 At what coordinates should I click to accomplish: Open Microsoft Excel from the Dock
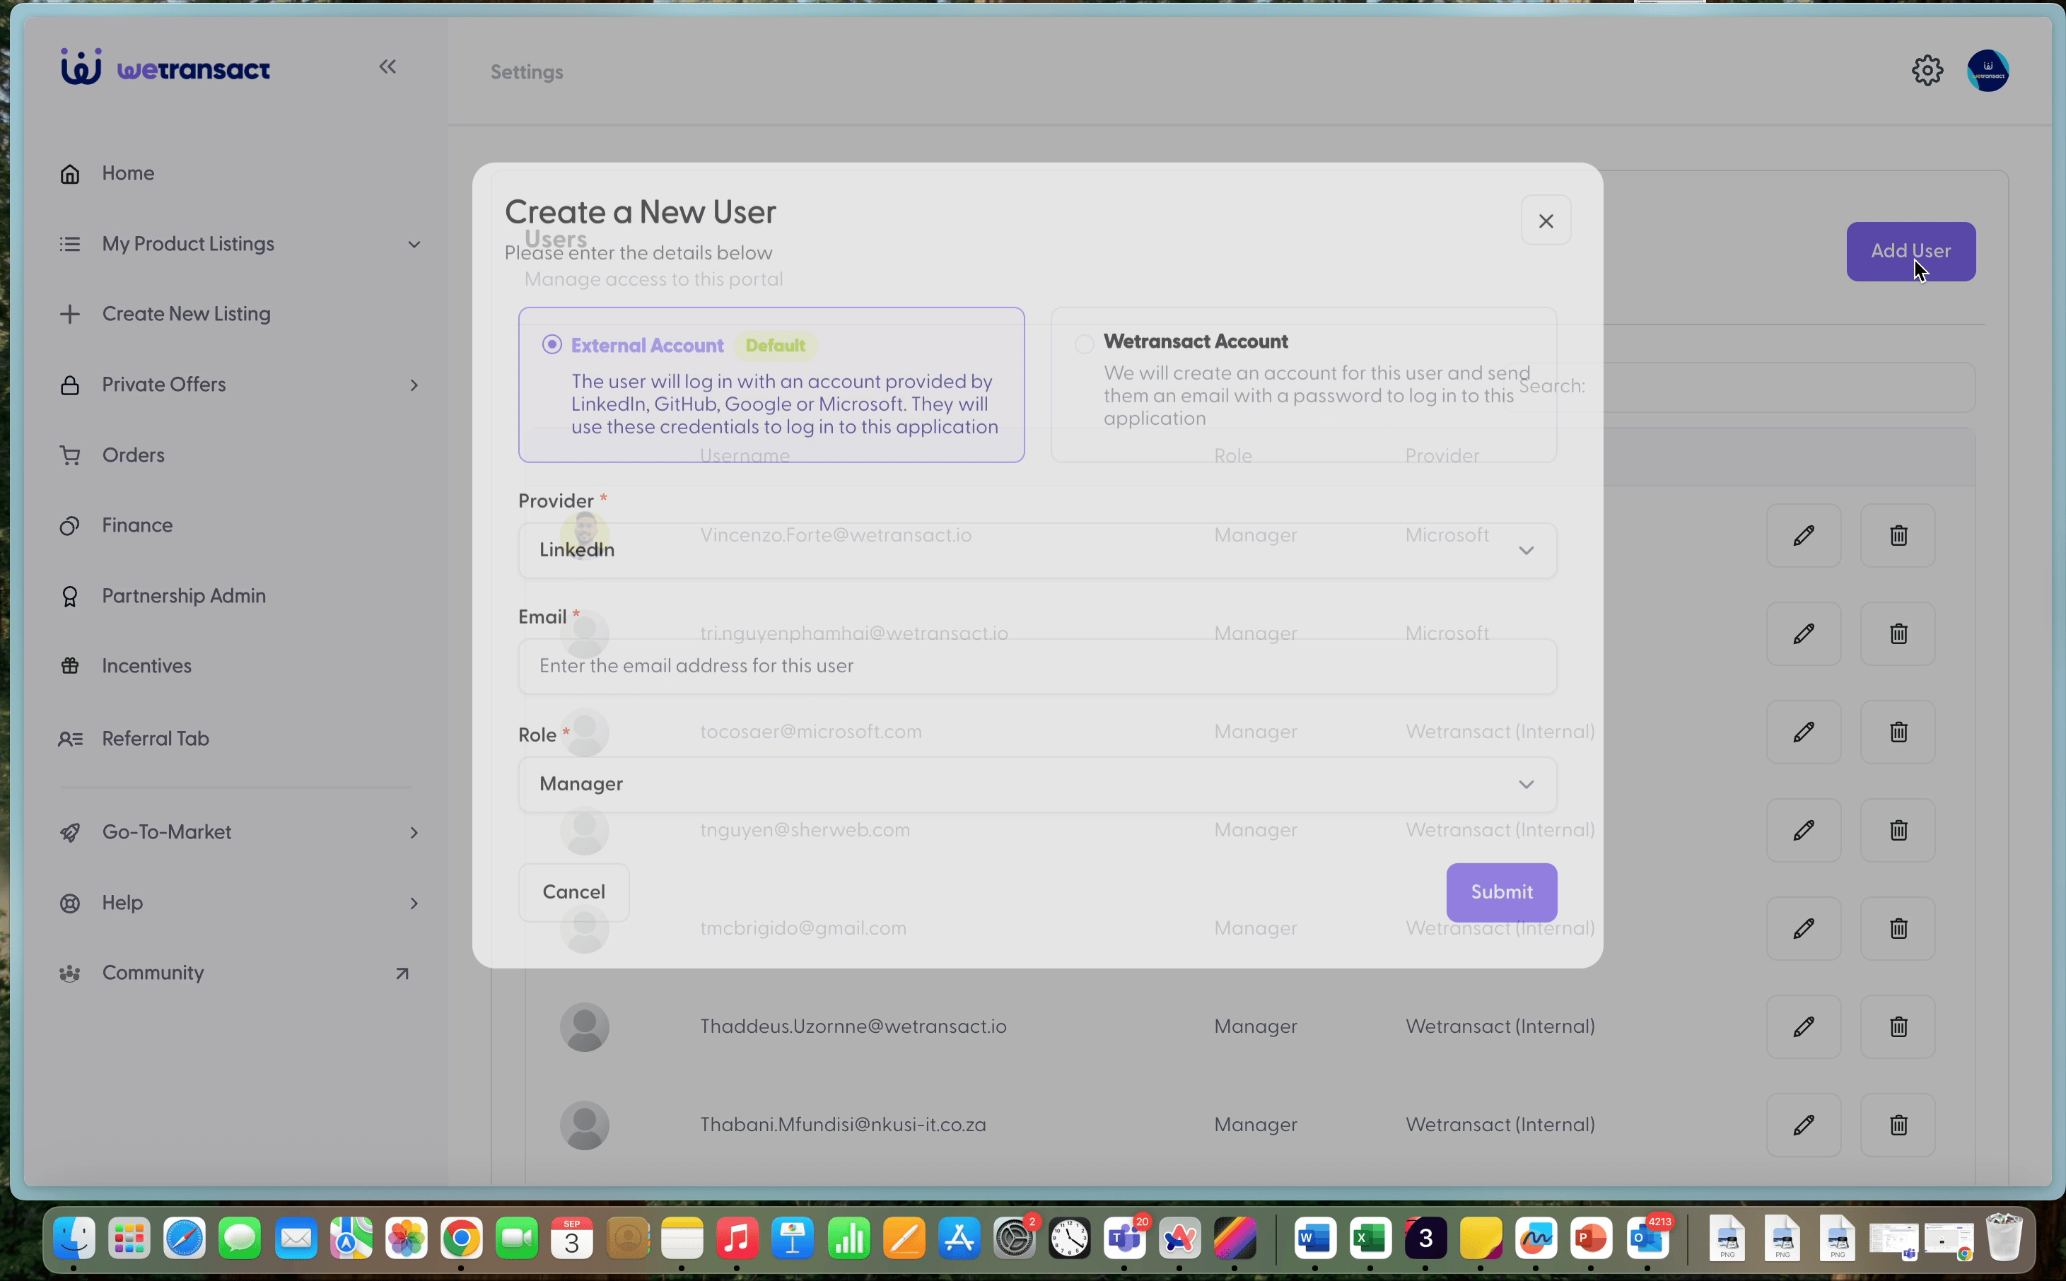1370,1239
